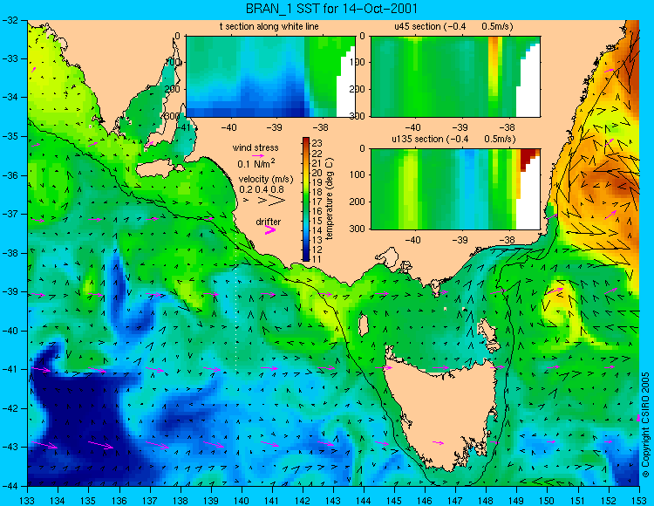The width and height of the screenshot is (654, 506).
Task: Click the 'wind stress' legend label
Action: coord(255,147)
